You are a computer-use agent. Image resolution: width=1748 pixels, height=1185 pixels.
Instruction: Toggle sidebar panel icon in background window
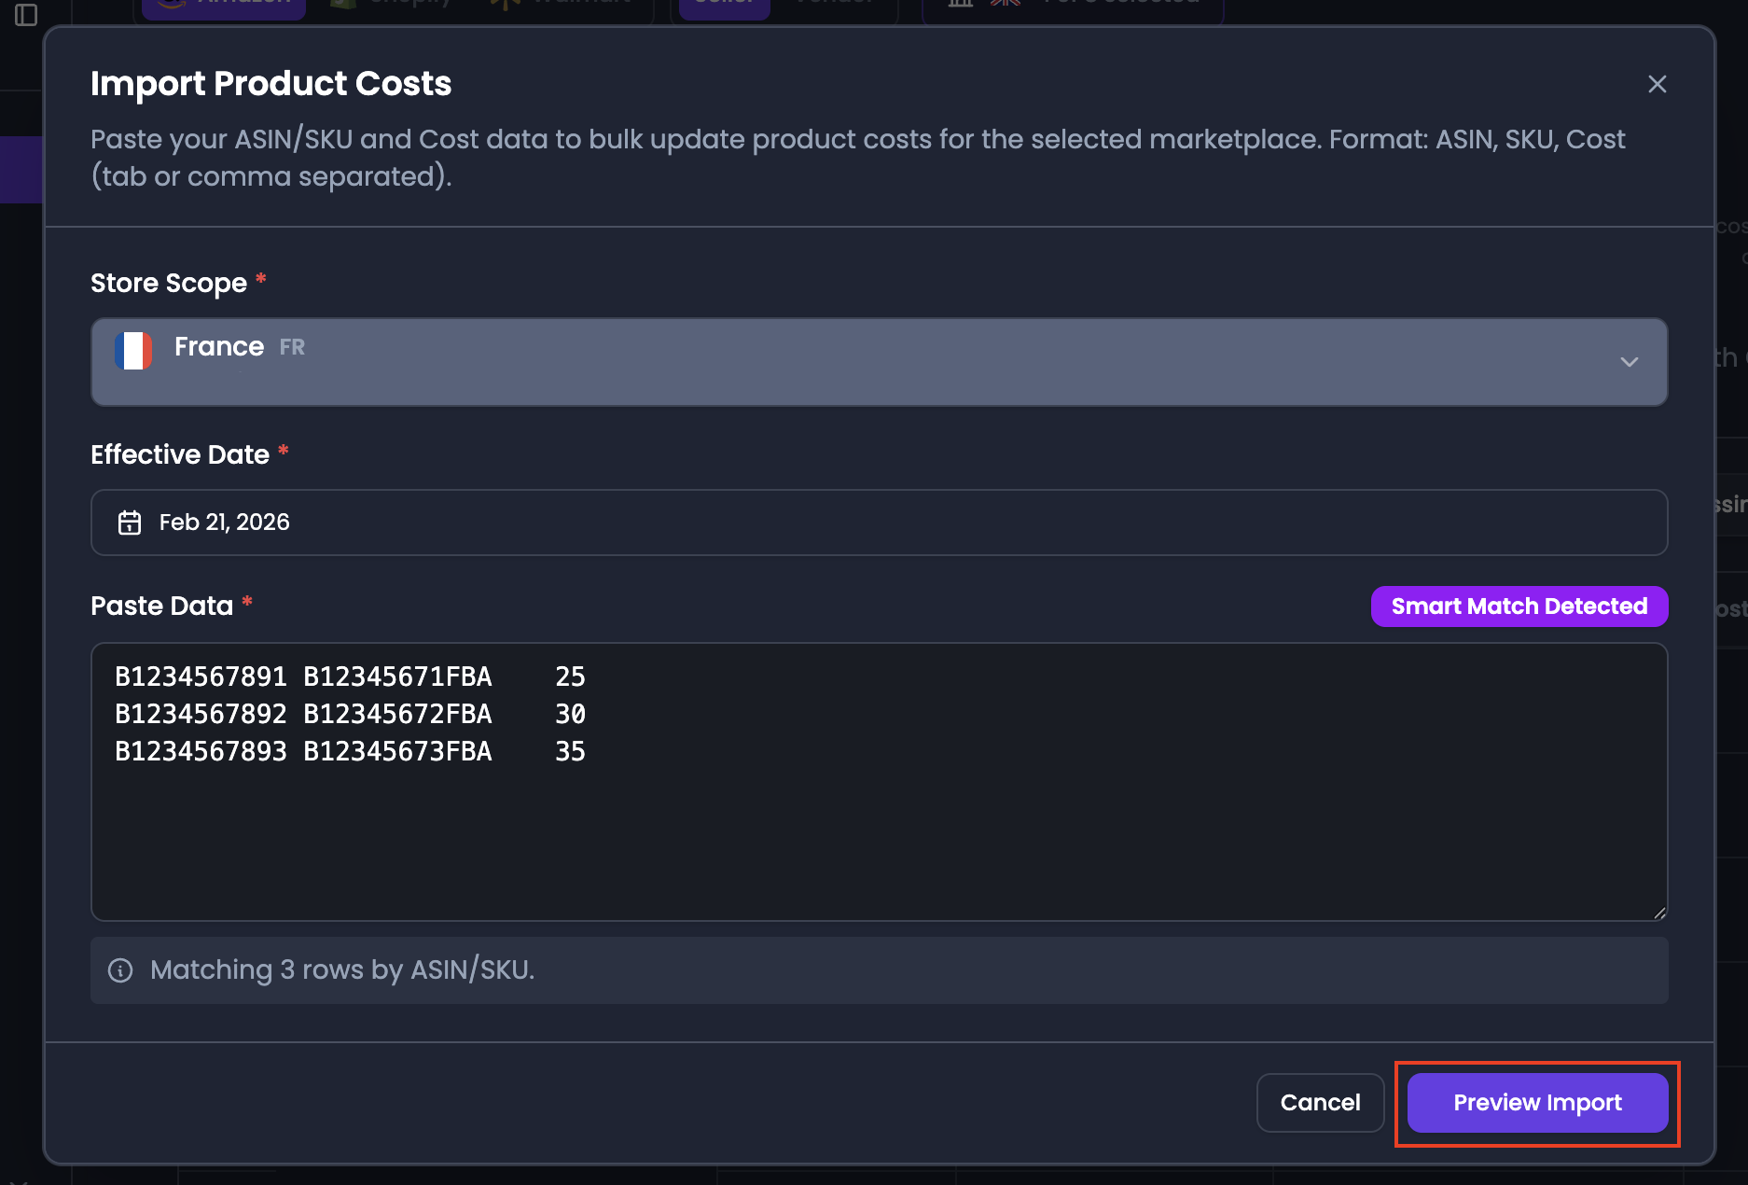[x=26, y=15]
